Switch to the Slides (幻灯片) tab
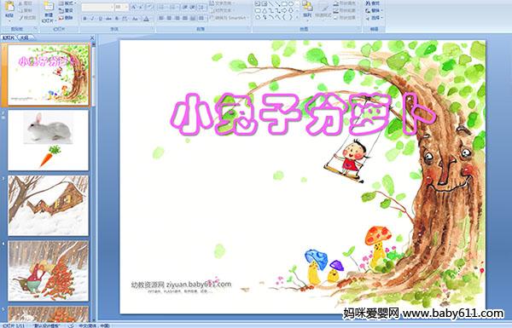 click(9, 38)
